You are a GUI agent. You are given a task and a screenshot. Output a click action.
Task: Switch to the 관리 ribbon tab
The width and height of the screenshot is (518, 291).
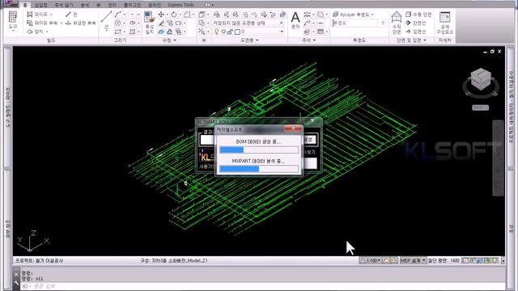(x=113, y=5)
